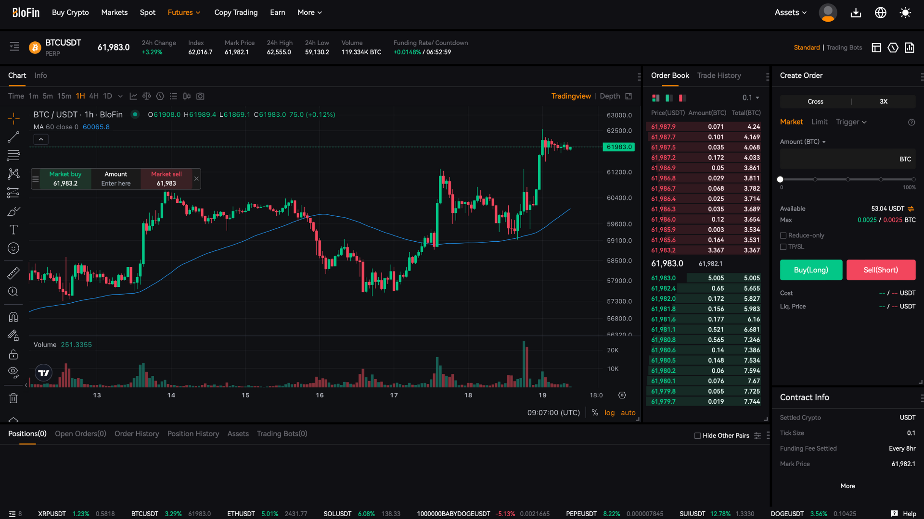Expand the Trigger order type dropdown

click(851, 122)
